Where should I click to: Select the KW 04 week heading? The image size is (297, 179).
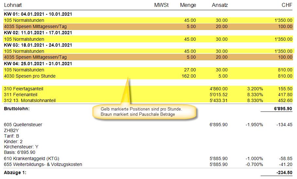(x=38, y=64)
